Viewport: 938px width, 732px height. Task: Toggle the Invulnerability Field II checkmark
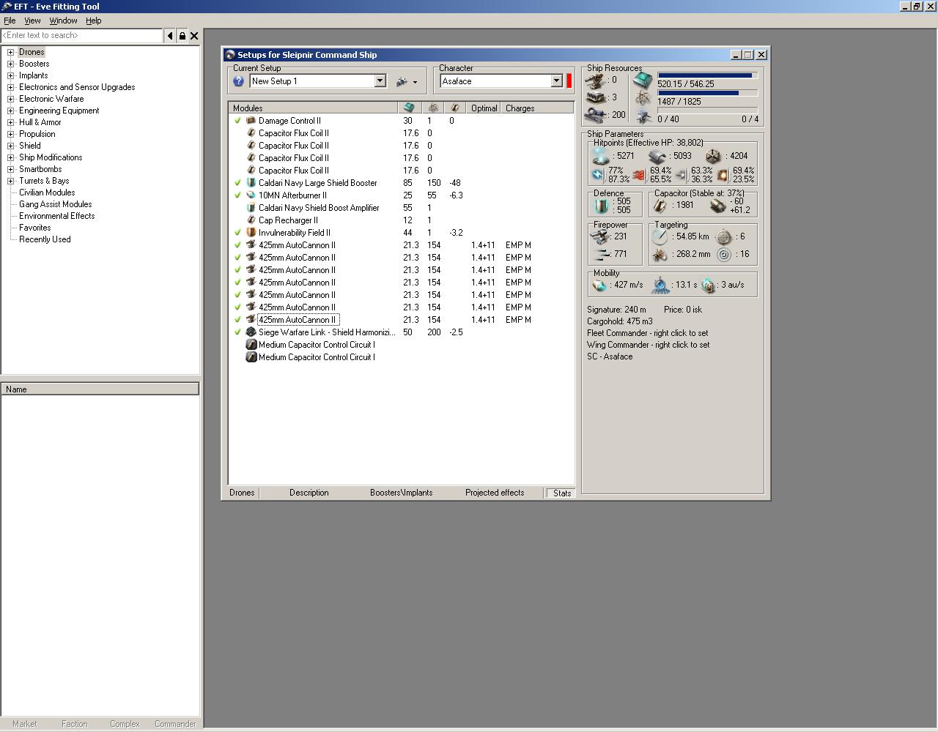tap(237, 233)
